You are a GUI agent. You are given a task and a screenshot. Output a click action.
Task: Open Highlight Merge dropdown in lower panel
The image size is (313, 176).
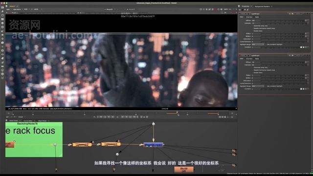(258, 86)
